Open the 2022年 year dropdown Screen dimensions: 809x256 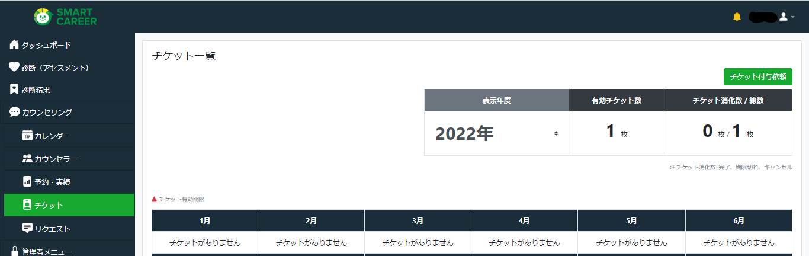click(x=496, y=133)
